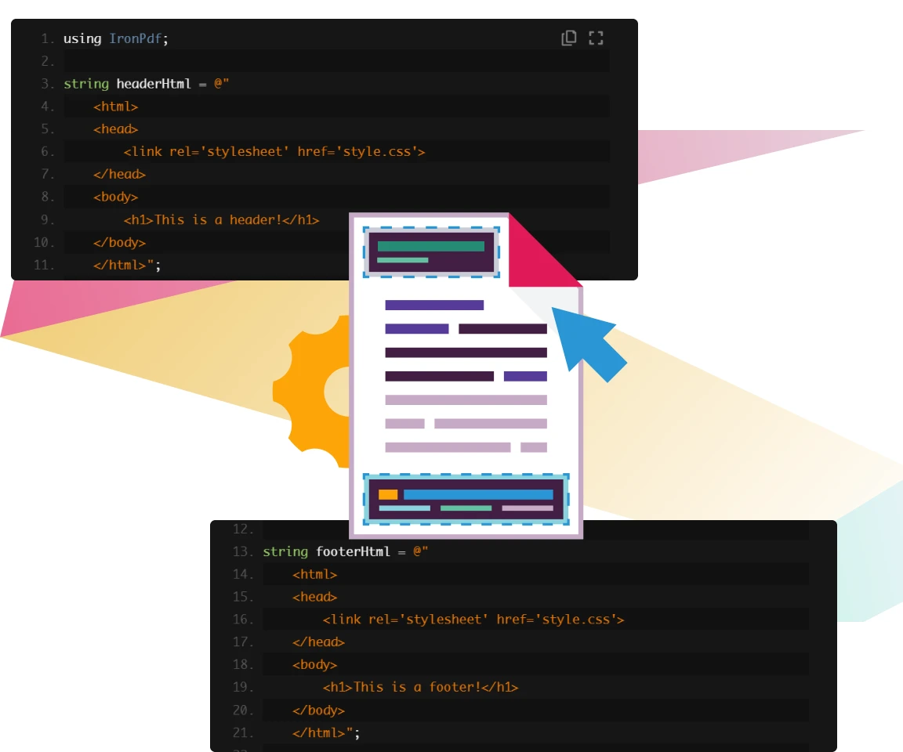The width and height of the screenshot is (903, 752).
Task: Click 'This is a header!' h1 line
Action: click(221, 220)
